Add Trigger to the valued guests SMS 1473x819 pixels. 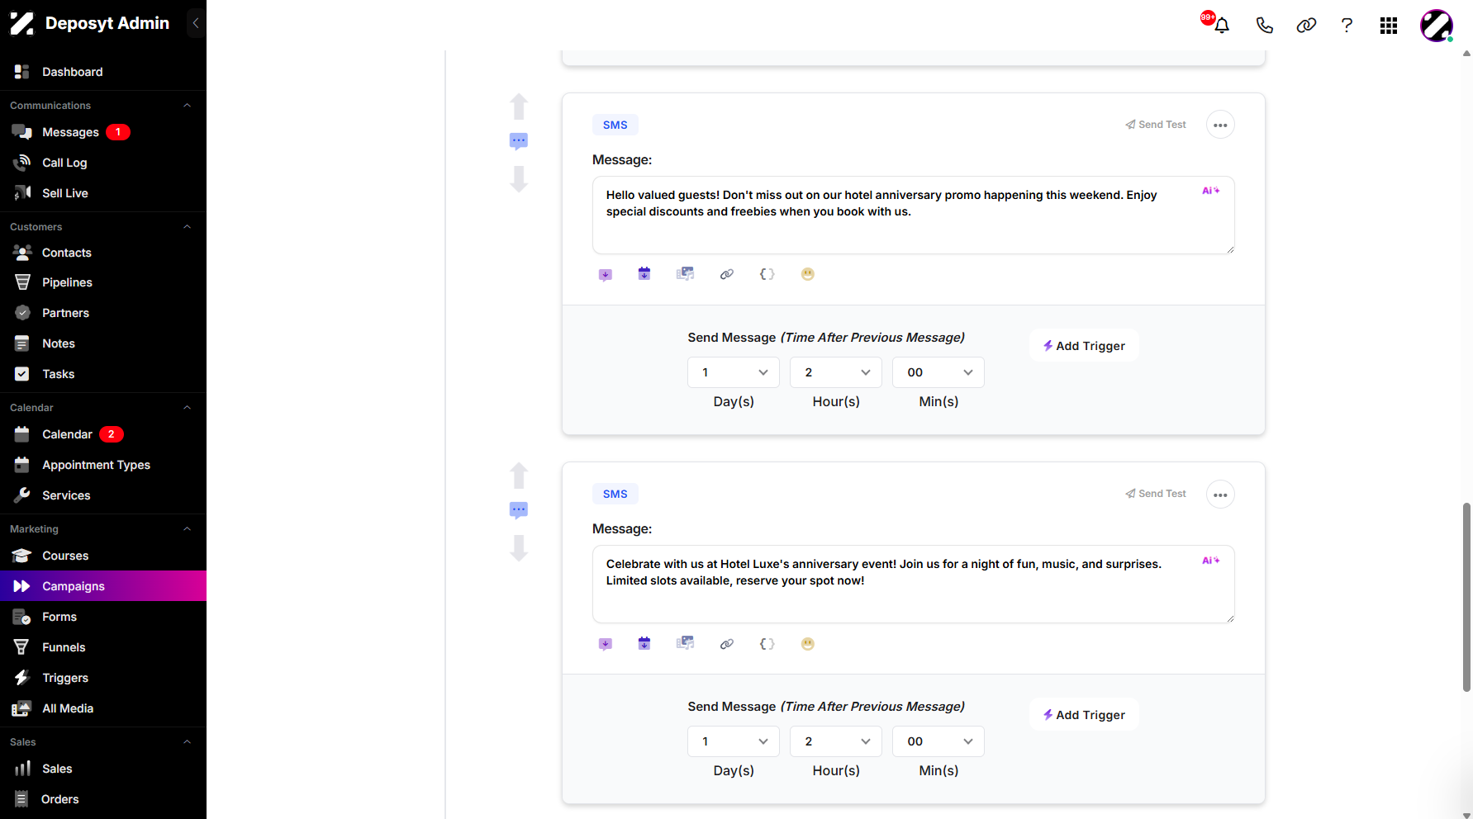[1084, 346]
